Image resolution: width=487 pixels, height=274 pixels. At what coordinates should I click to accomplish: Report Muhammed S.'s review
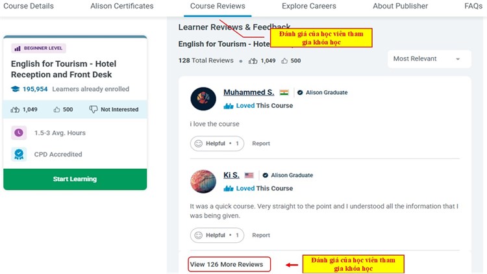(x=261, y=143)
